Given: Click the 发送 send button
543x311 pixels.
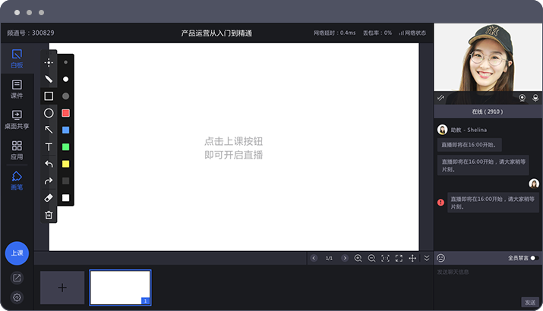Looking at the screenshot, I should (x=530, y=302).
